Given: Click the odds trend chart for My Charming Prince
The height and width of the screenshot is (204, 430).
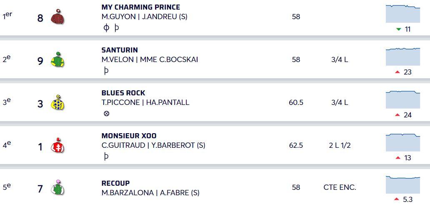Looking at the screenshot, I should (x=403, y=14).
